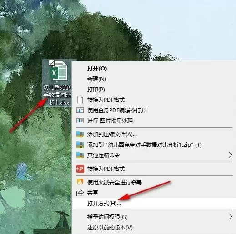Image resolution: width=236 pixels, height=234 pixels.
Task: Open with 使用金舟PDF编辑器打开
Action: 117,110
